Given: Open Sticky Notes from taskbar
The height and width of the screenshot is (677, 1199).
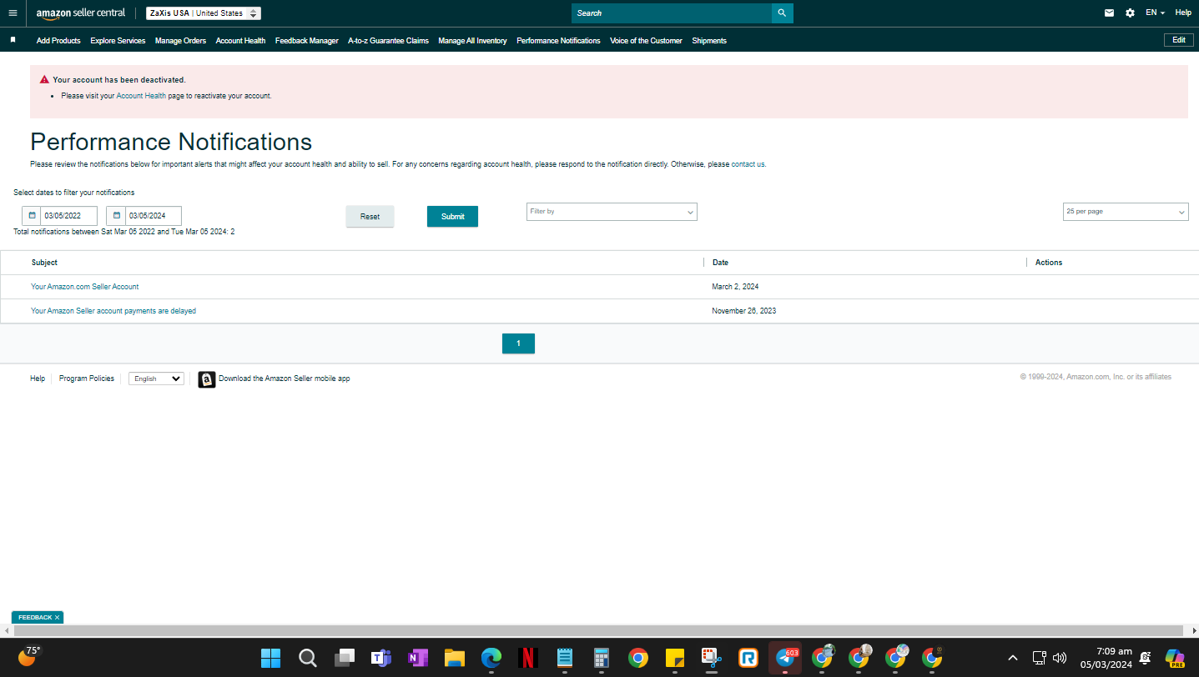Looking at the screenshot, I should [674, 658].
